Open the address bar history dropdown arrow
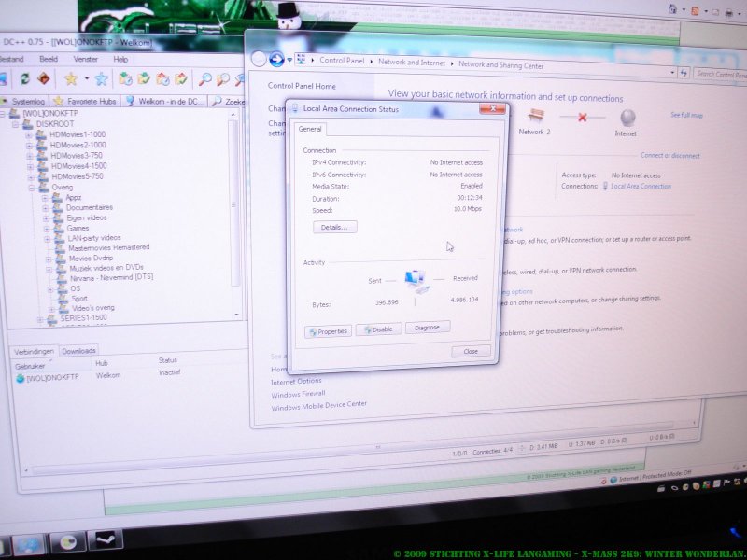Viewport: 747px width, 560px height. (672, 73)
